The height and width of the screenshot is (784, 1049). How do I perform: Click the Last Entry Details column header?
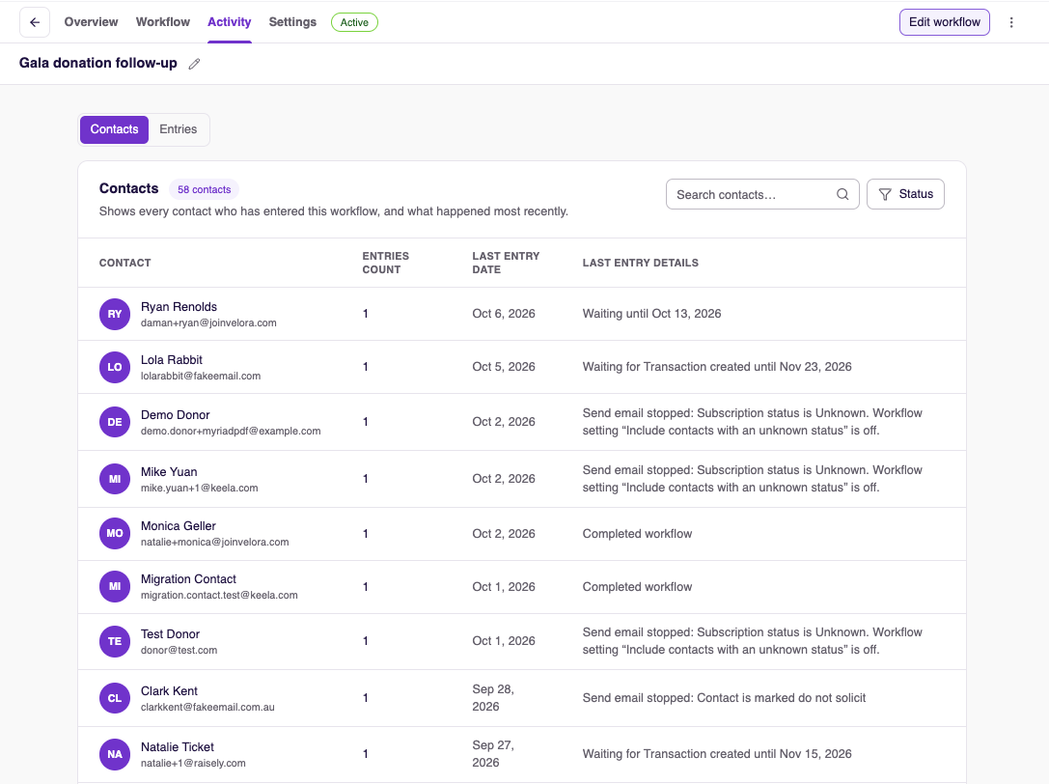pyautogui.click(x=640, y=263)
